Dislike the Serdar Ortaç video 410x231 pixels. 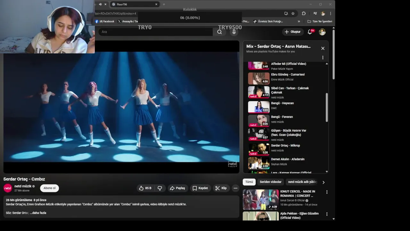(160, 188)
